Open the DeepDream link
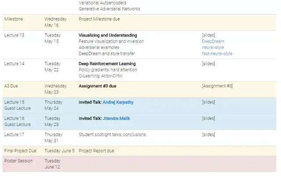 click(213, 41)
